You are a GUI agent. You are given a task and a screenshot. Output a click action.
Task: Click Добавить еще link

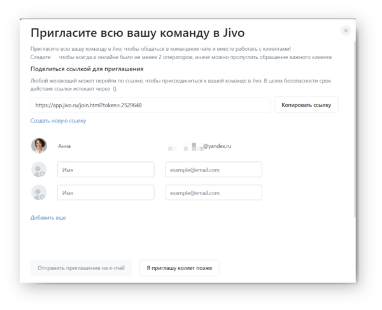[x=48, y=218]
